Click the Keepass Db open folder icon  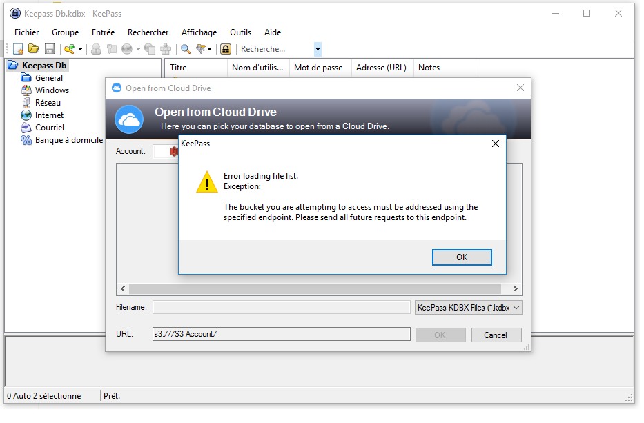click(13, 65)
